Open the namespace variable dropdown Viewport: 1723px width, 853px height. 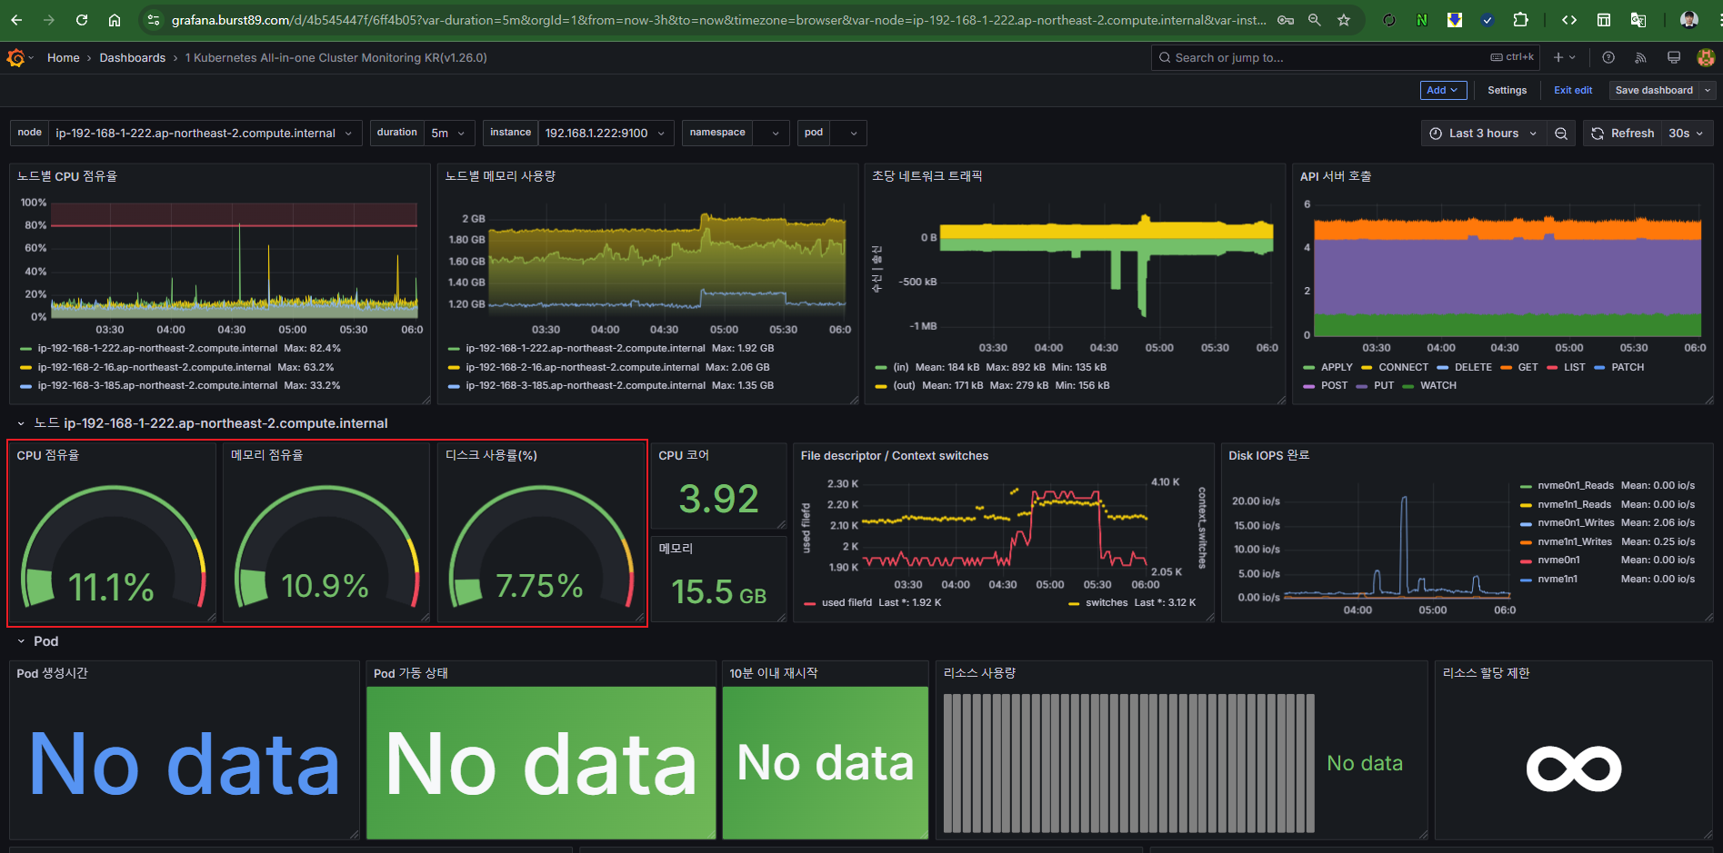(x=771, y=134)
